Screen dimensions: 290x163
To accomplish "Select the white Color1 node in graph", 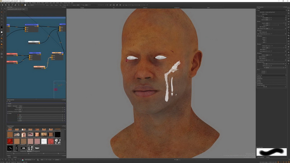I will (34, 42).
